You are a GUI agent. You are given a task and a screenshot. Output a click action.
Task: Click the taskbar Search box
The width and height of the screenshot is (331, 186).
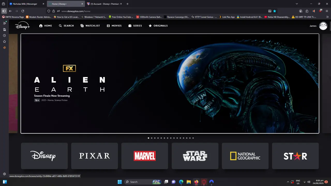coord(143,182)
